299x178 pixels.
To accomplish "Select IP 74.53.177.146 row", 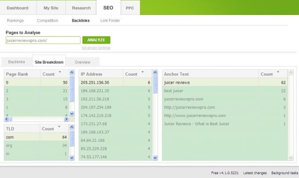I will pos(116,157).
